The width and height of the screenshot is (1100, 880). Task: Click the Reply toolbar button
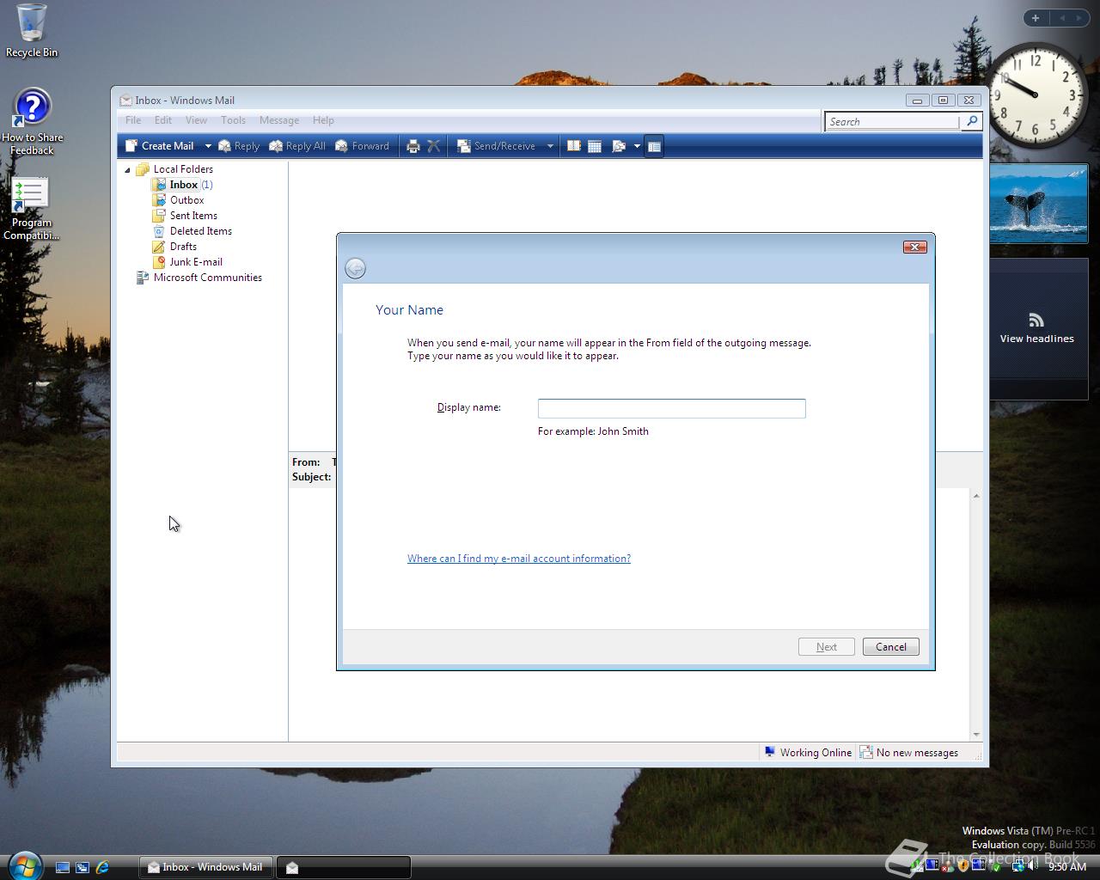click(239, 146)
